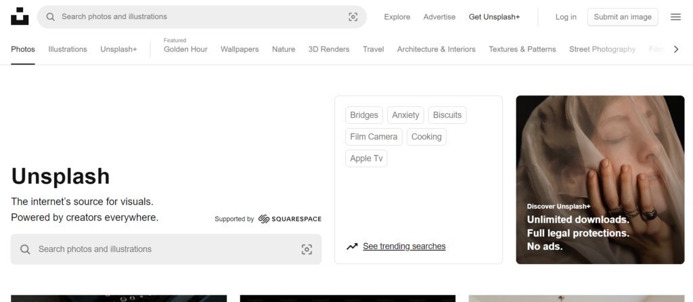The height and width of the screenshot is (302, 693).
Task: Click the Log in link
Action: [566, 17]
